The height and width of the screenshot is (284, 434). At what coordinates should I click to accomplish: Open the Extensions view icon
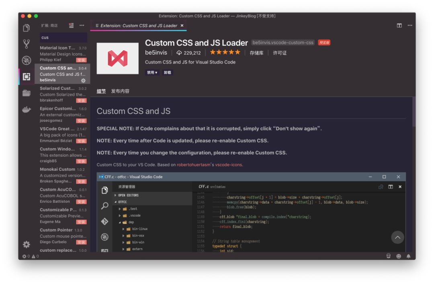pyautogui.click(x=26, y=76)
